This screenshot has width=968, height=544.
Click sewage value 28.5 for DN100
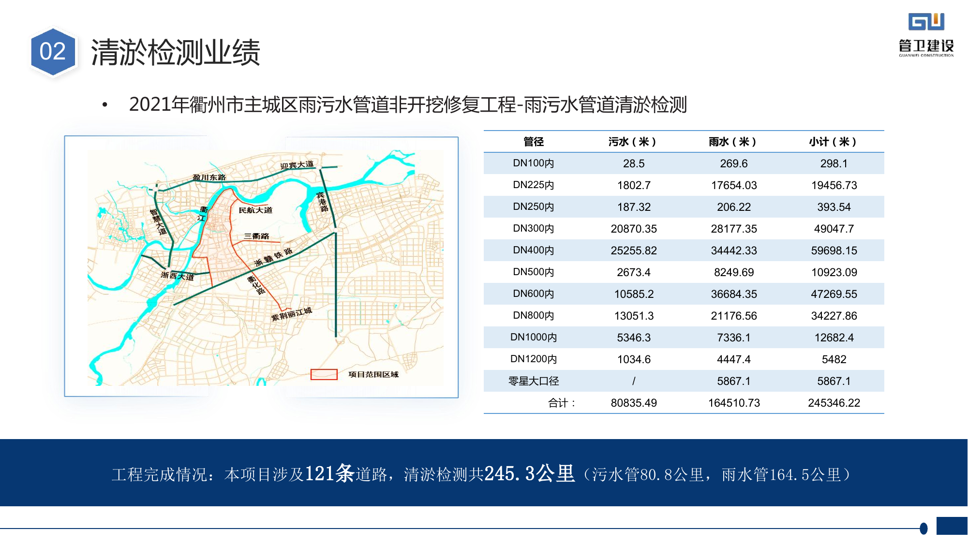point(634,163)
